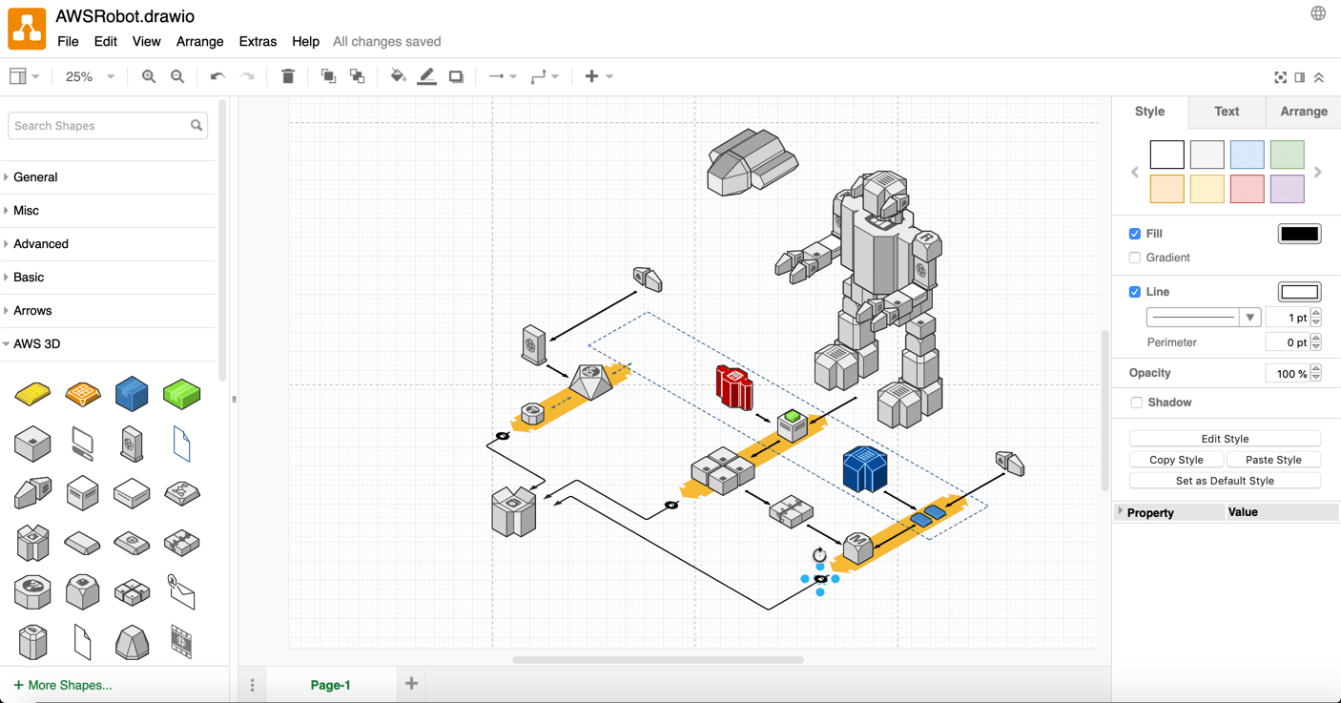Screen dimensions: 1341x703
Task: Zoom in using the magnifier plus icon
Action: point(149,76)
